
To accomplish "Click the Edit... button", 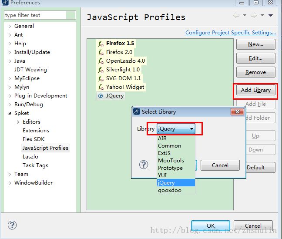I will click(255, 58).
